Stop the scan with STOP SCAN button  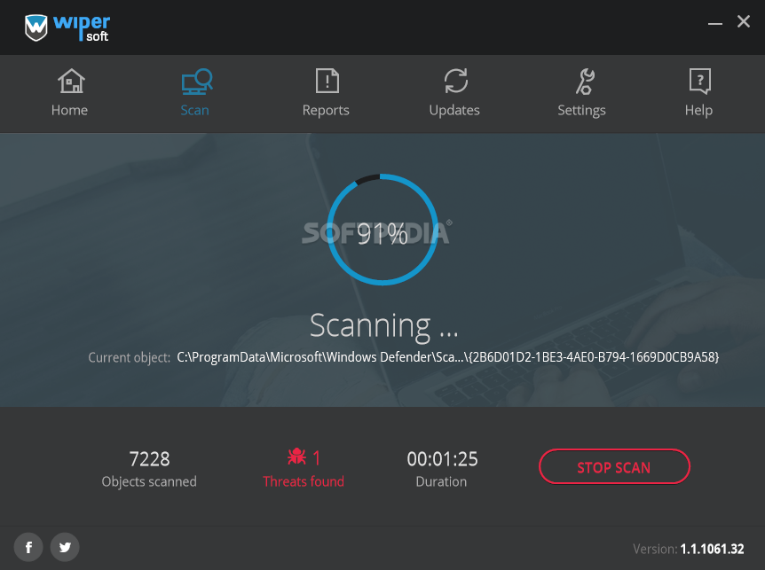614,466
